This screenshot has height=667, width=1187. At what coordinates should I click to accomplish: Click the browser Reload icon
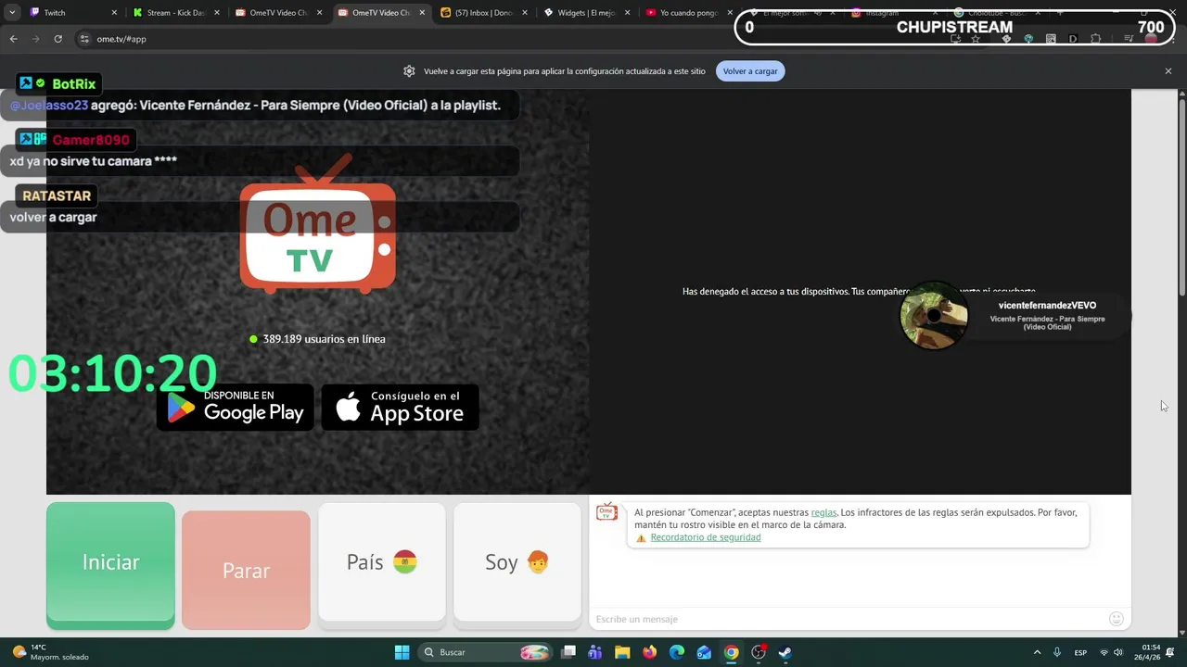pyautogui.click(x=57, y=39)
